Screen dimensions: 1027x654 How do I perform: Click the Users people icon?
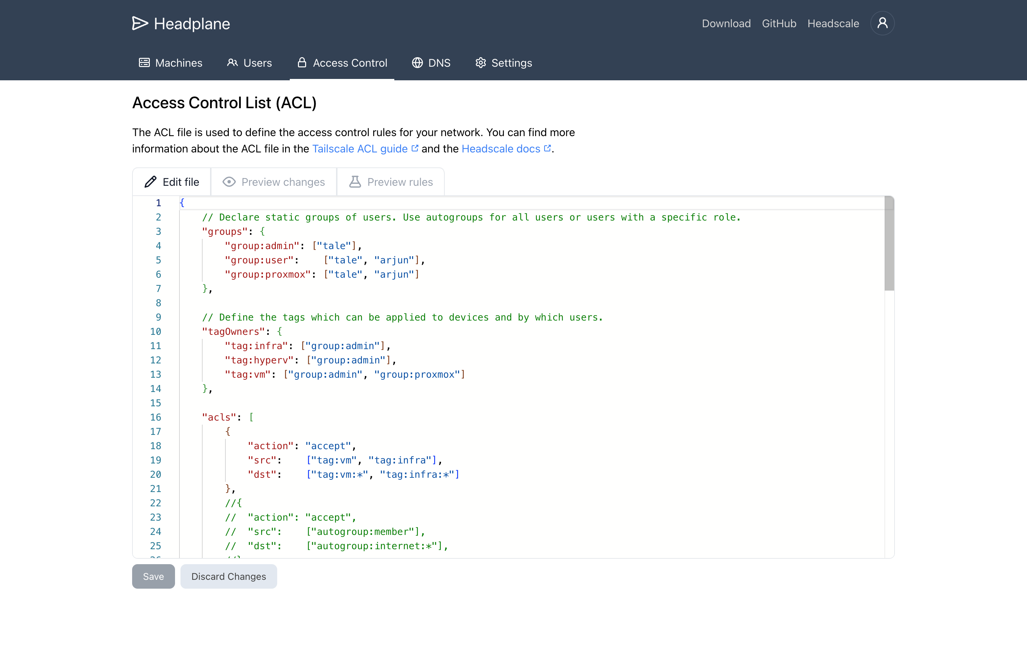(x=233, y=63)
